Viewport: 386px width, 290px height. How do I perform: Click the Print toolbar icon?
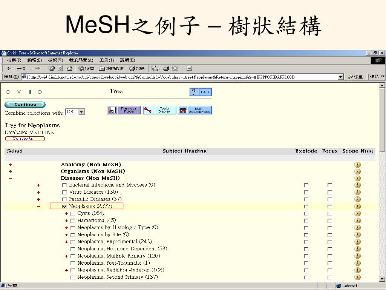pos(166,68)
